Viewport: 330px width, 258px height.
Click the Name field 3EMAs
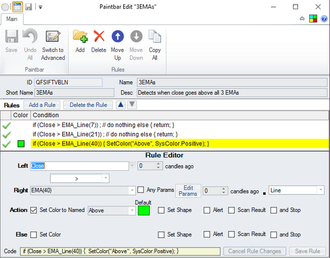[x=232, y=83]
